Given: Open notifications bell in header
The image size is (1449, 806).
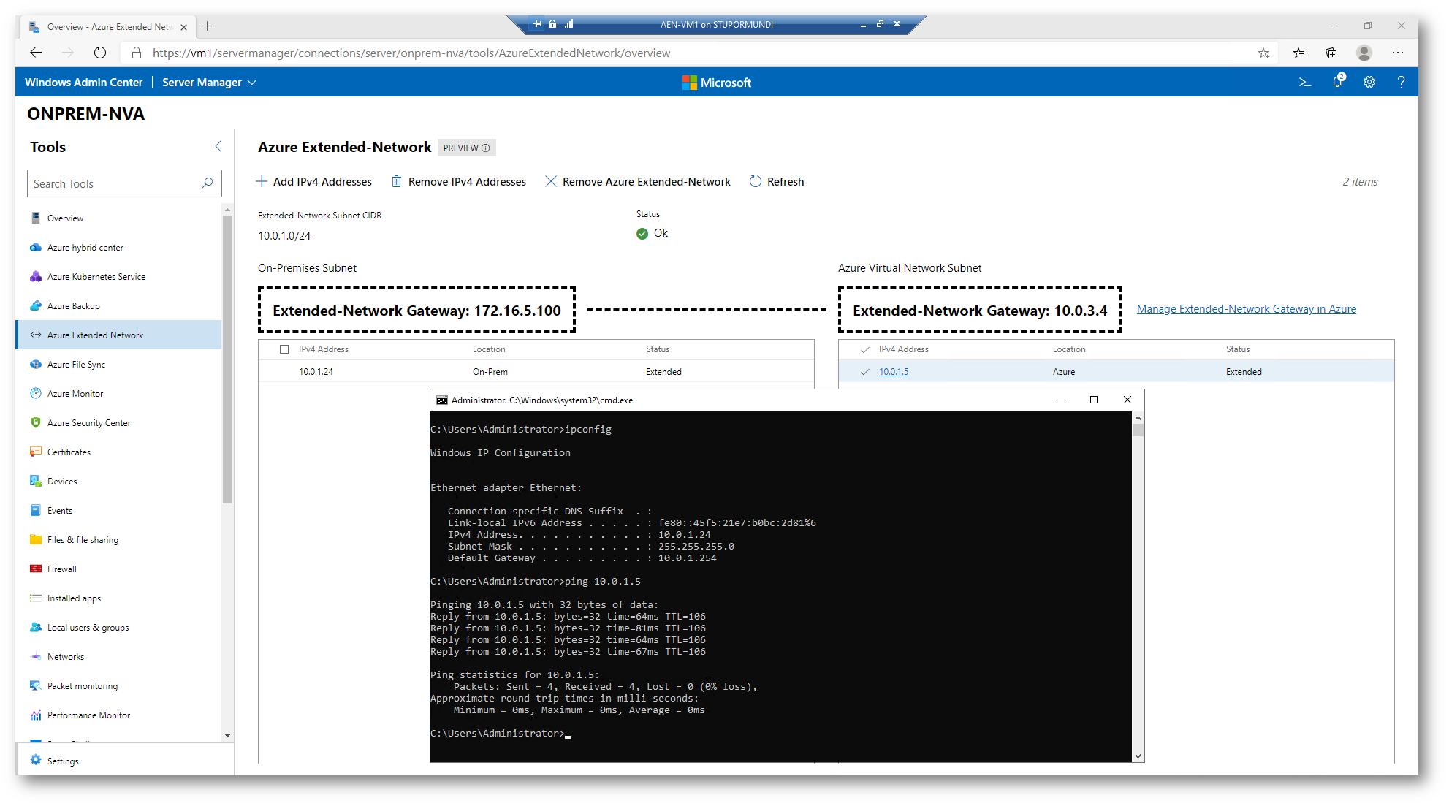Looking at the screenshot, I should (x=1337, y=82).
